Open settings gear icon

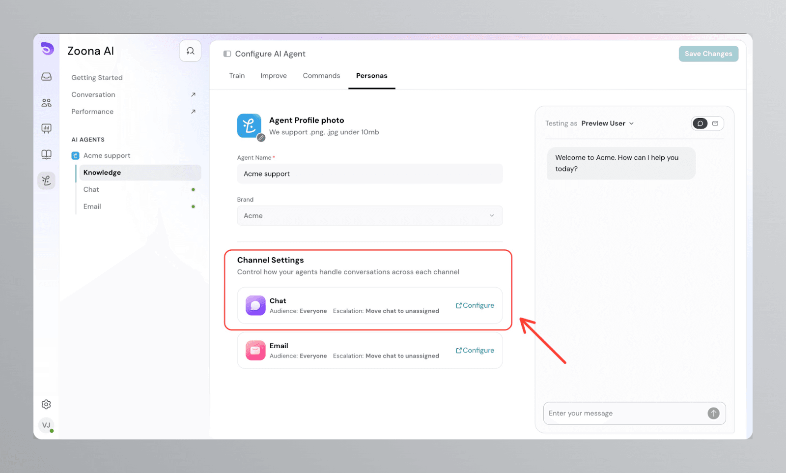click(47, 404)
